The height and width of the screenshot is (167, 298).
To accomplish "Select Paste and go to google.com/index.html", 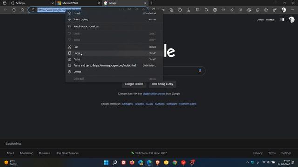I will click(x=114, y=65).
